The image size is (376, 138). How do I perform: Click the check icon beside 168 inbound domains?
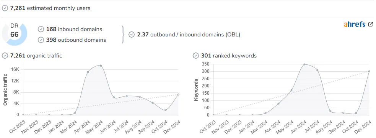point(41,29)
